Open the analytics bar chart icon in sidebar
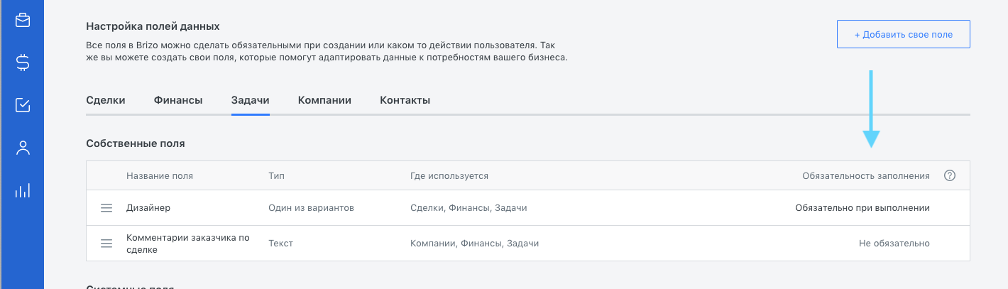 coord(23,190)
